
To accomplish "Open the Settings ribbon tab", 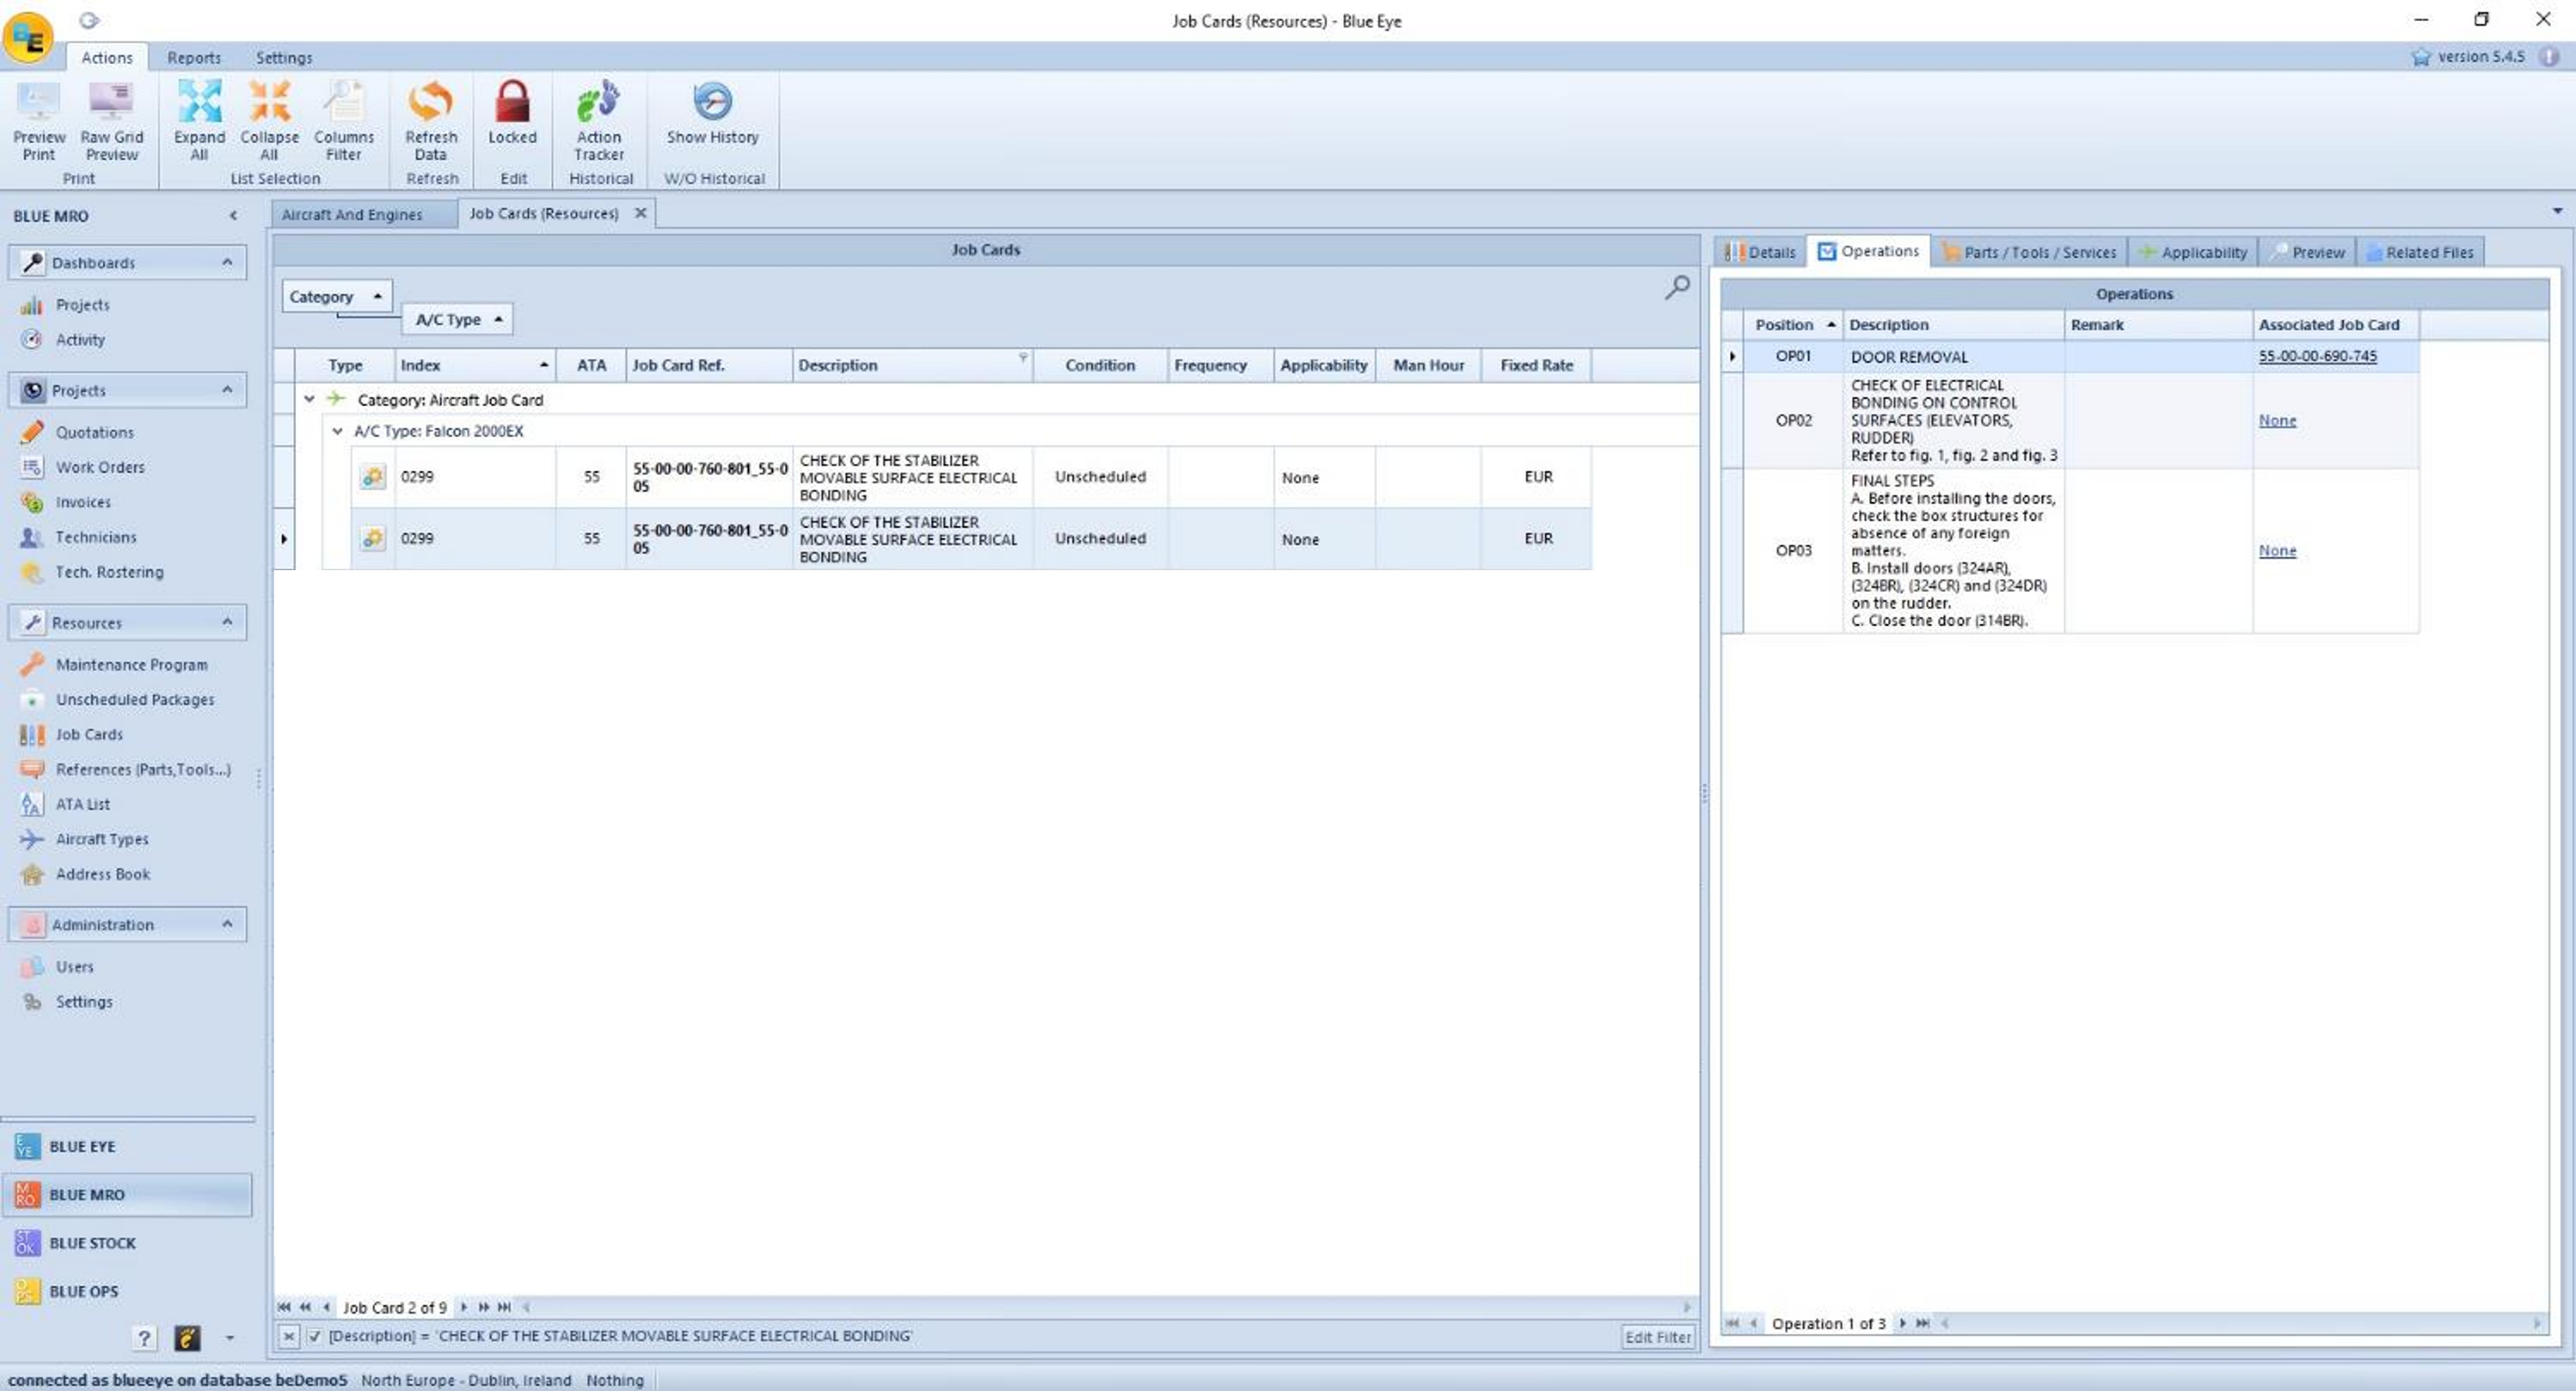I will click(284, 58).
